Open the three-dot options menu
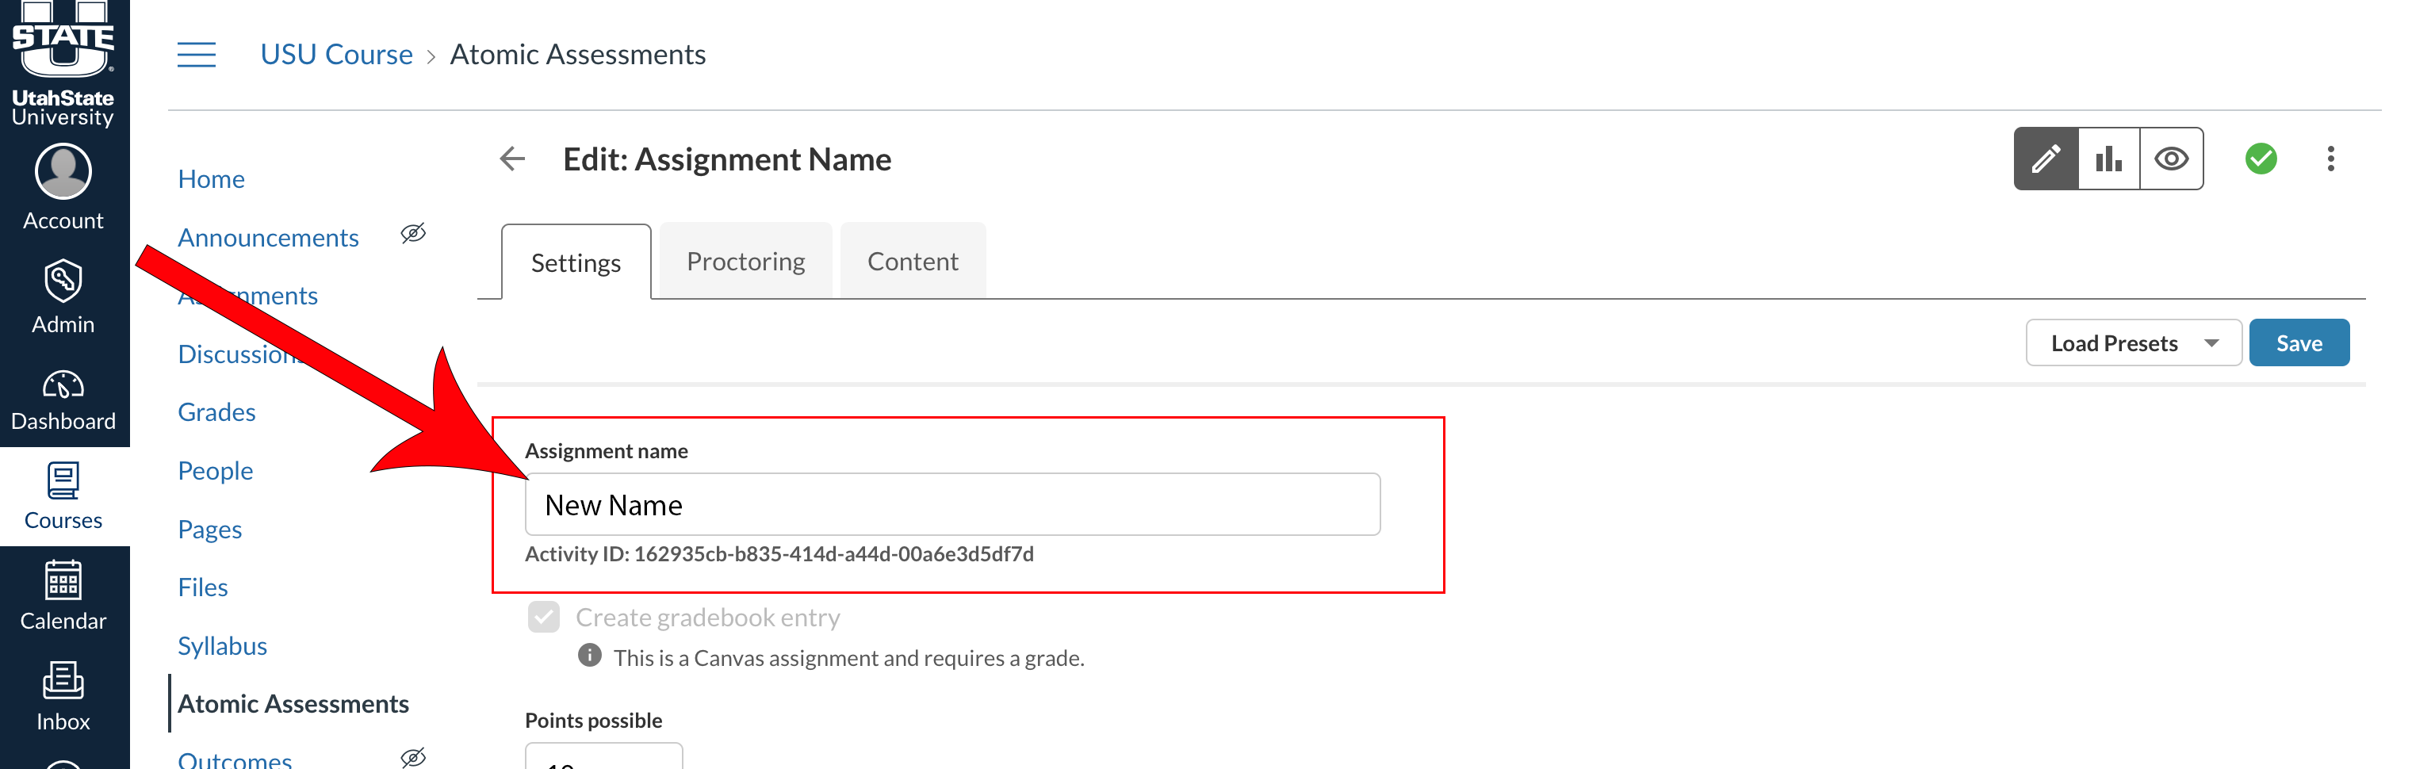 click(x=2330, y=159)
